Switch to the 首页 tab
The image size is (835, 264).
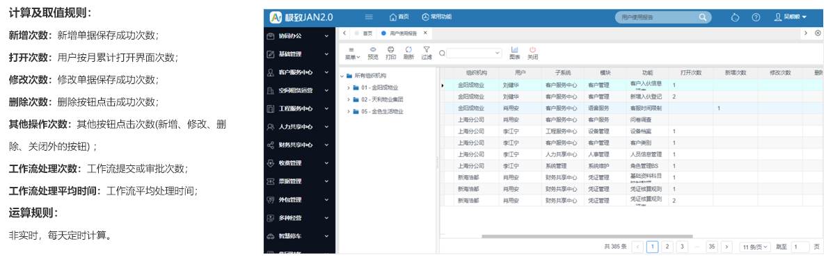(x=364, y=33)
